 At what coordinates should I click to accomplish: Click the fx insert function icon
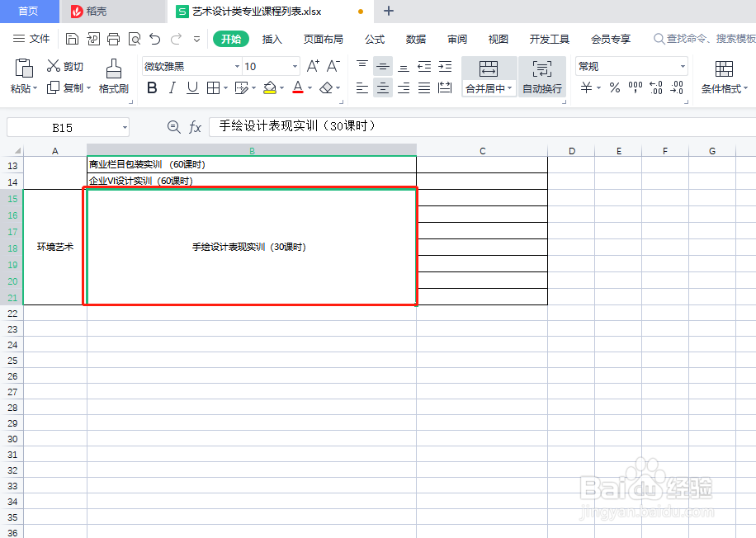194,127
